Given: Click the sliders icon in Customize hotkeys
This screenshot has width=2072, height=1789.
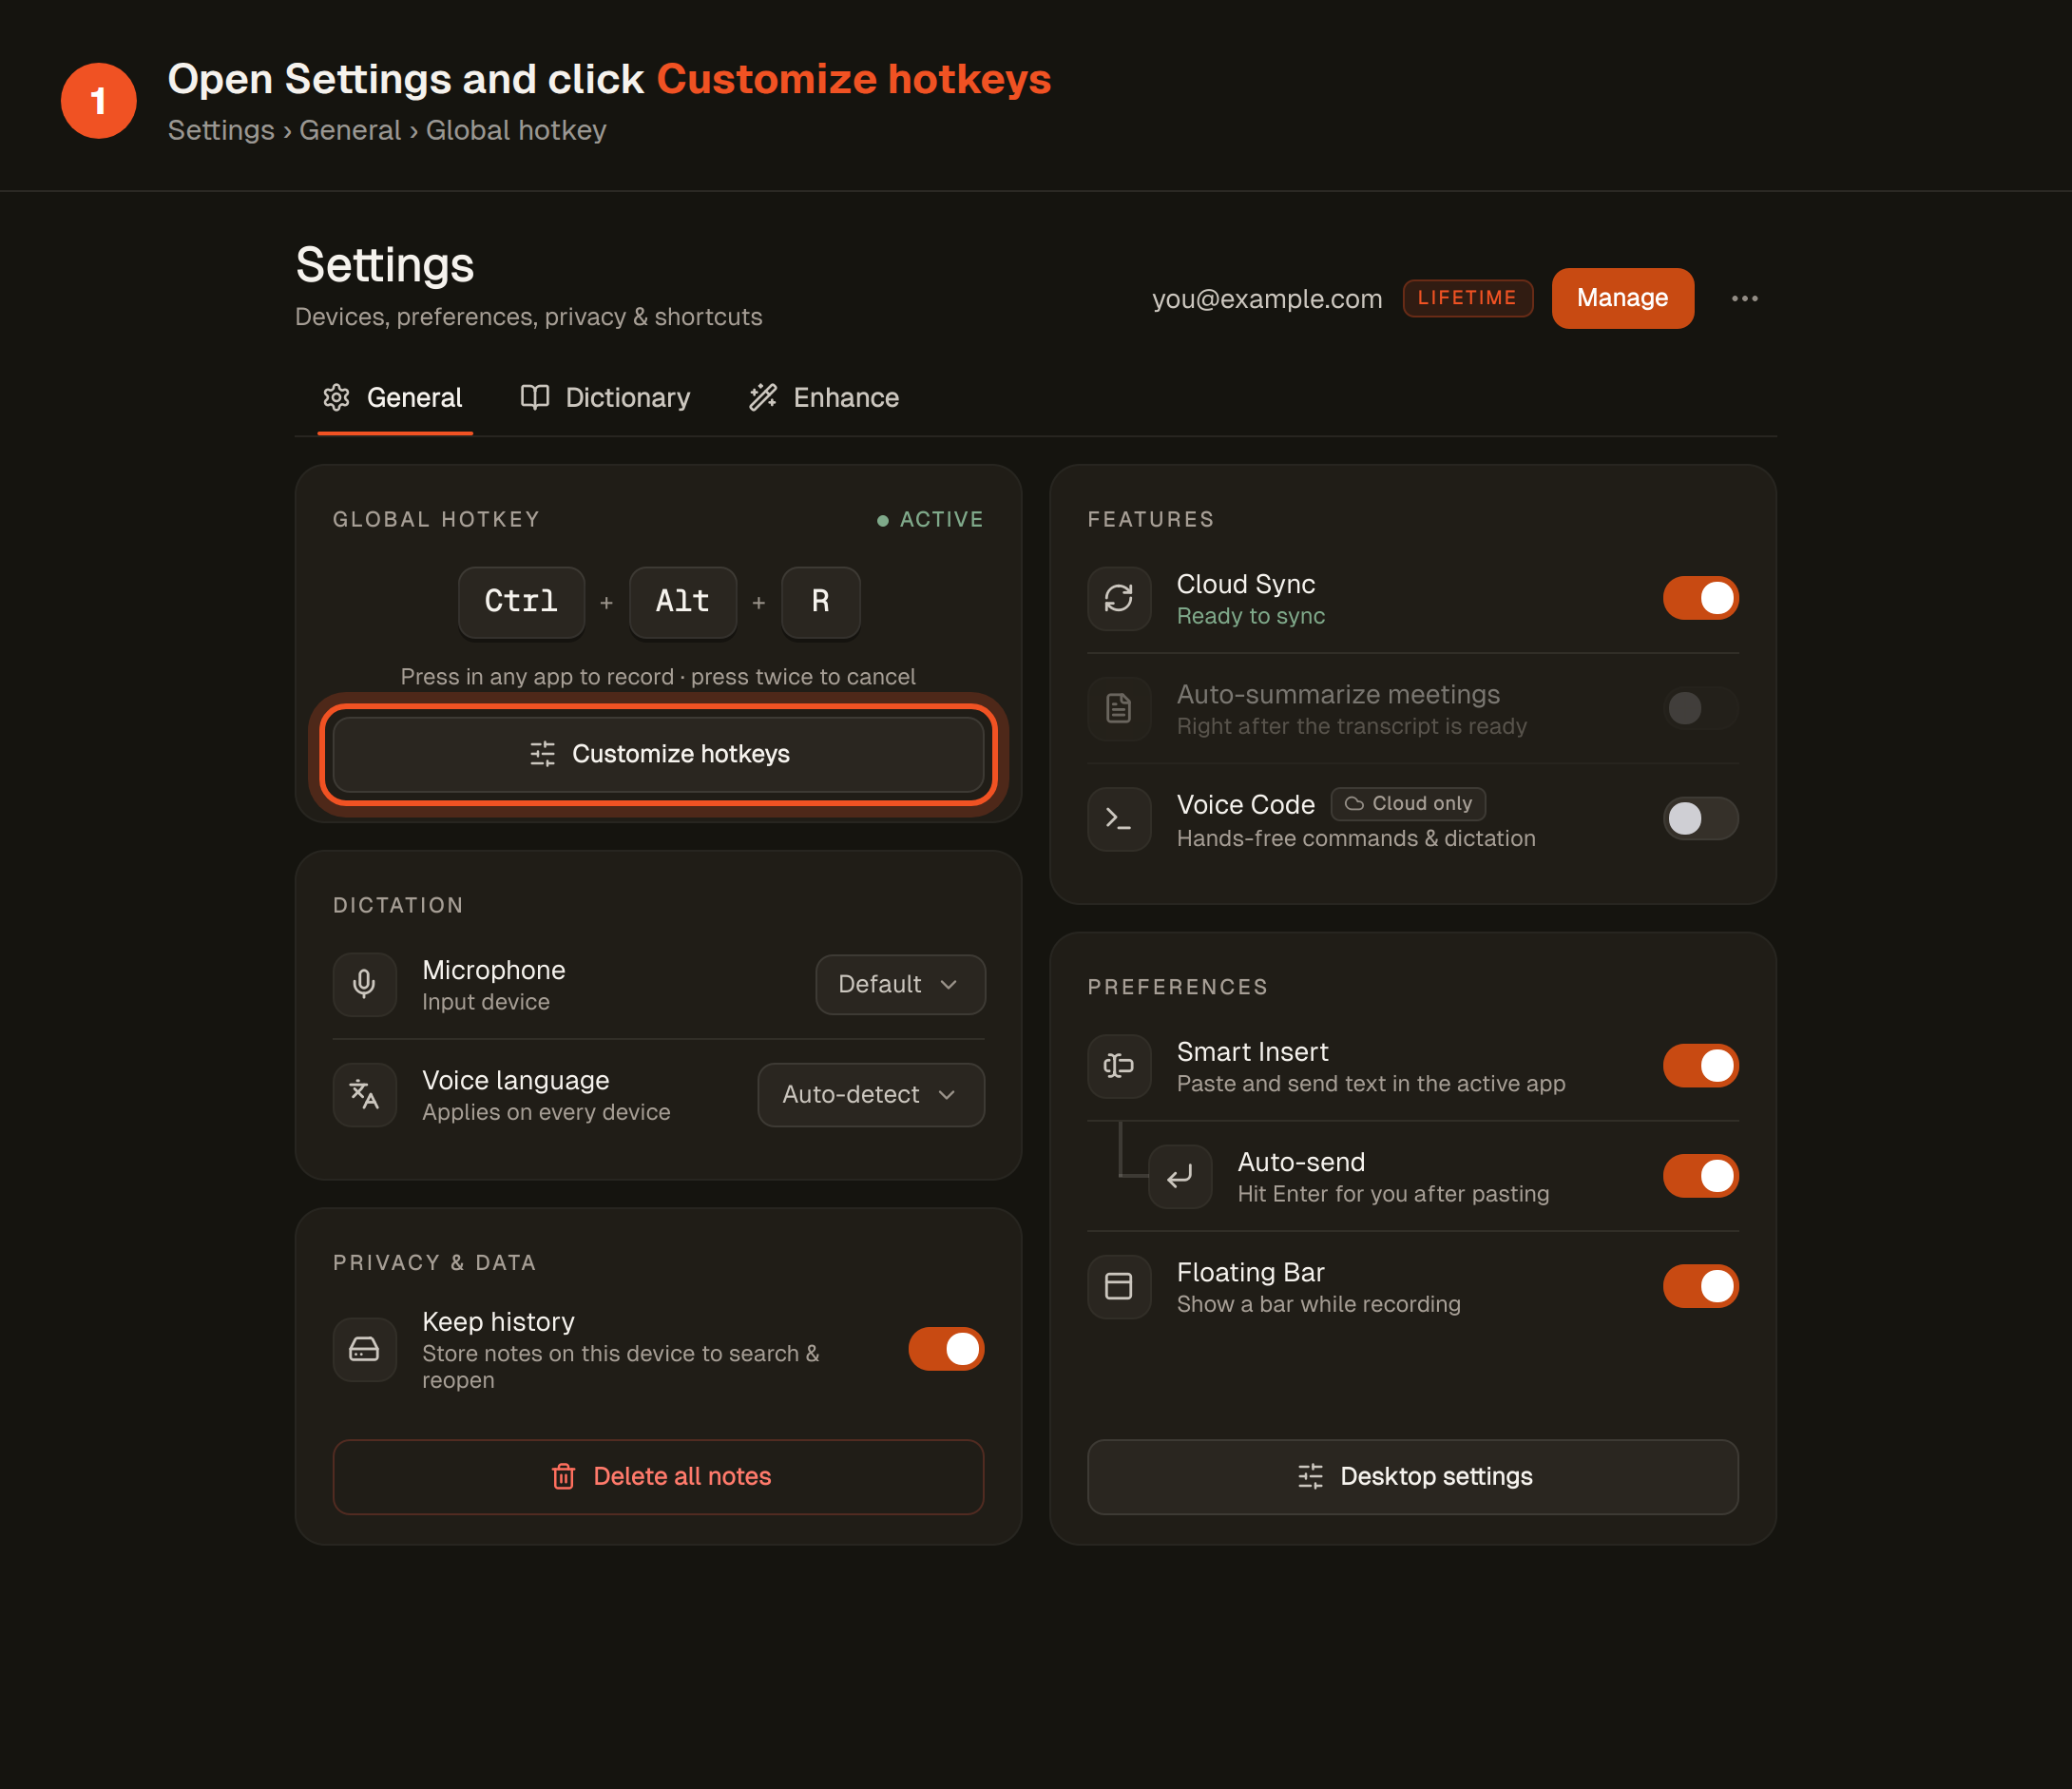Looking at the screenshot, I should pyautogui.click(x=542, y=754).
